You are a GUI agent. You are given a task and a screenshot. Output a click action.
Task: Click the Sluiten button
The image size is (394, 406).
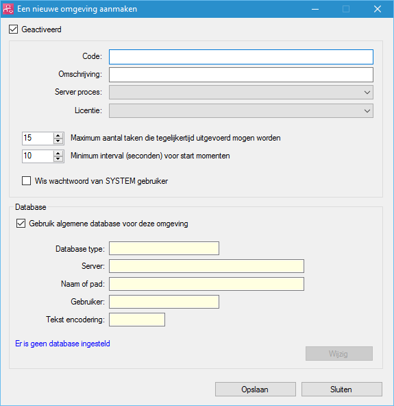pyautogui.click(x=341, y=389)
